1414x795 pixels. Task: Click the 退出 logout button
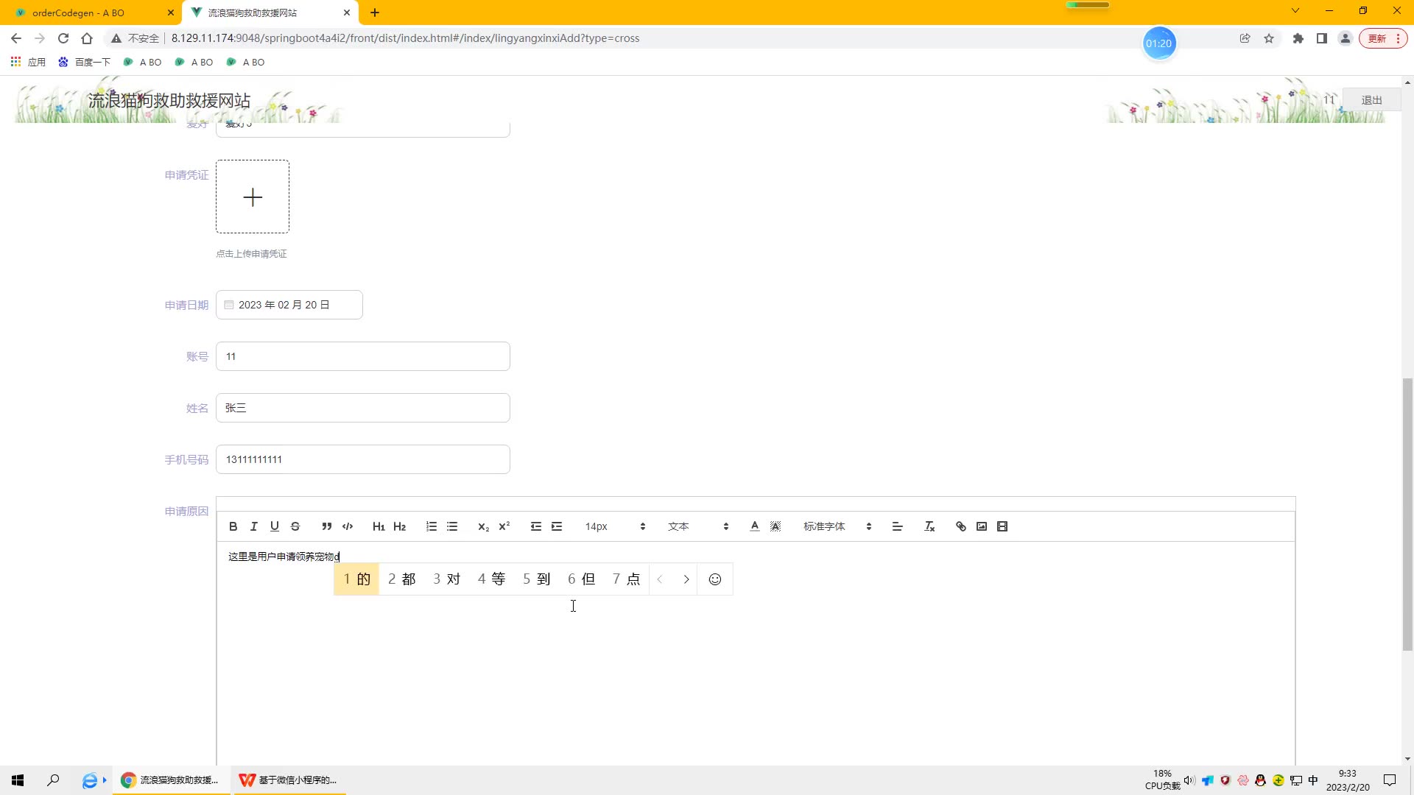point(1371,100)
